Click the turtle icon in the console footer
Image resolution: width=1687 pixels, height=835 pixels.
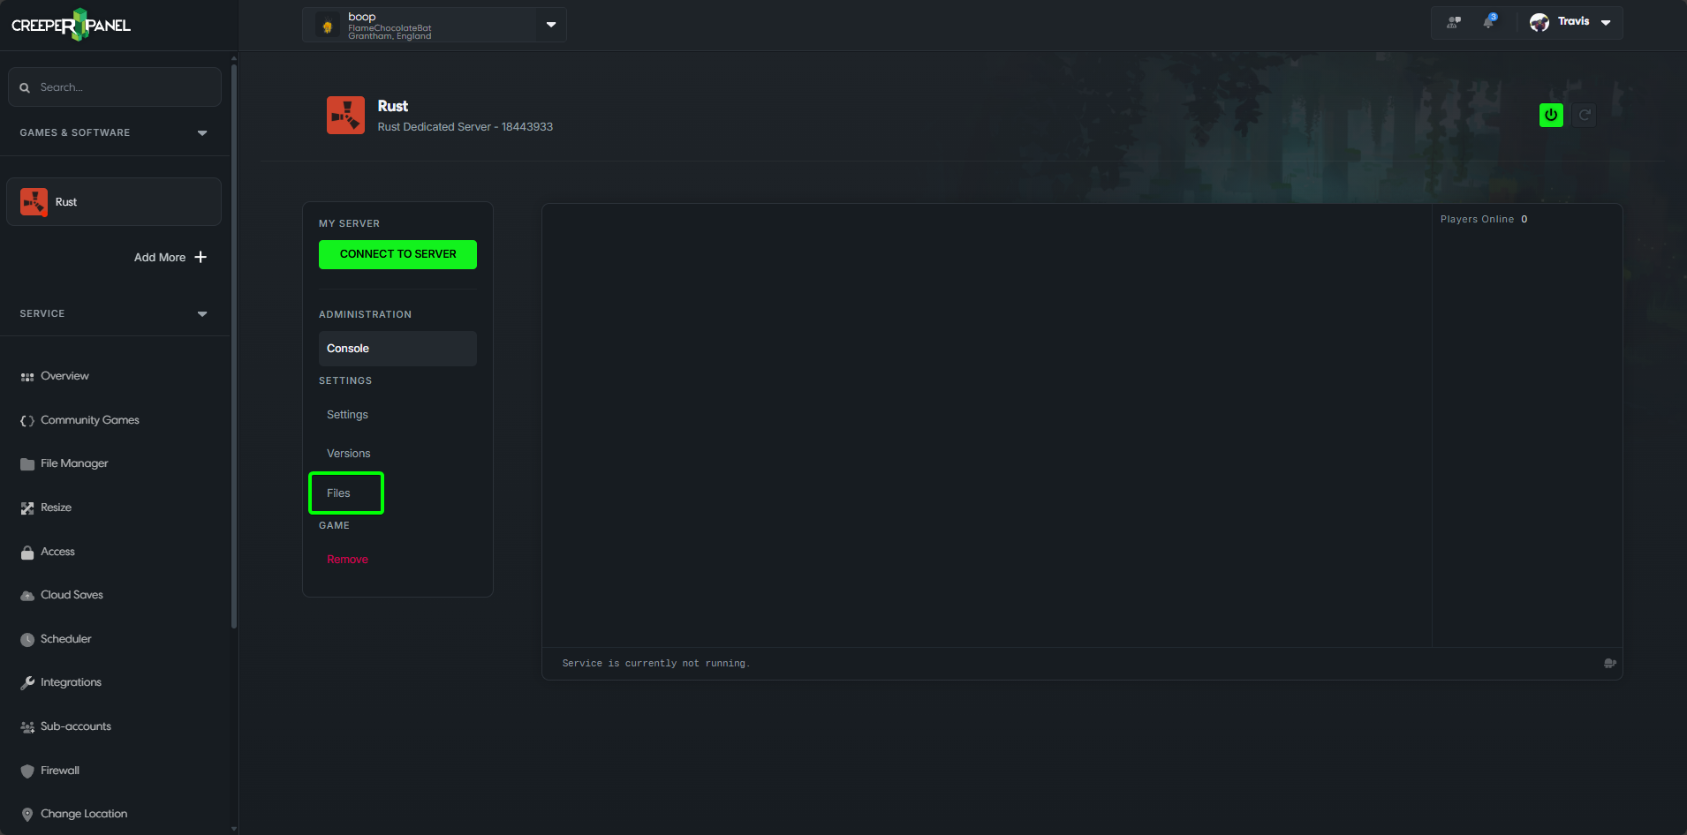pos(1609,663)
